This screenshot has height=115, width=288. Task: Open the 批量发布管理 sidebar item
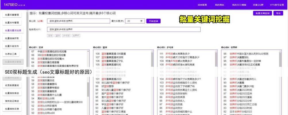click(x=12, y=23)
